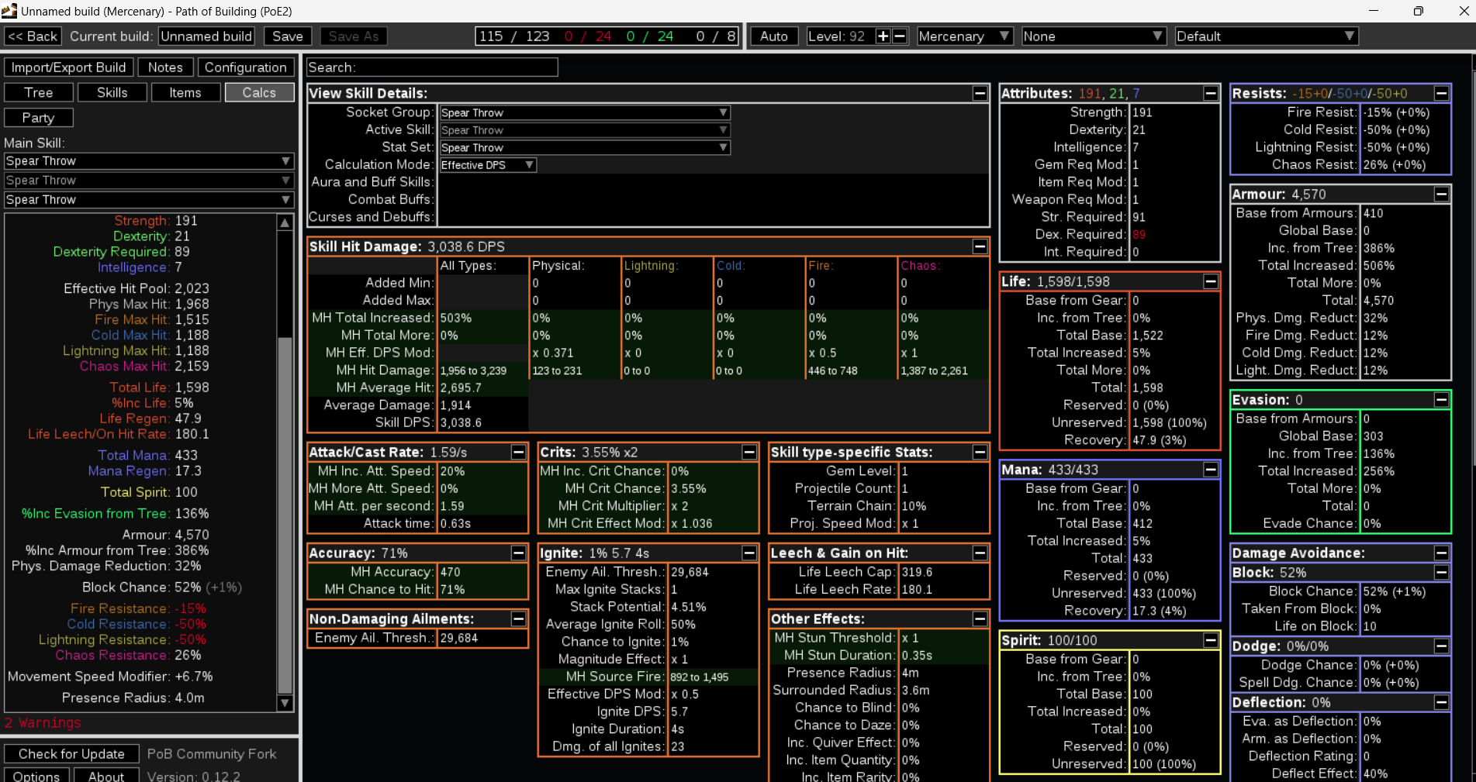Viewport: 1476px width, 782px height.
Task: Select the Calcs tab
Action: click(259, 92)
